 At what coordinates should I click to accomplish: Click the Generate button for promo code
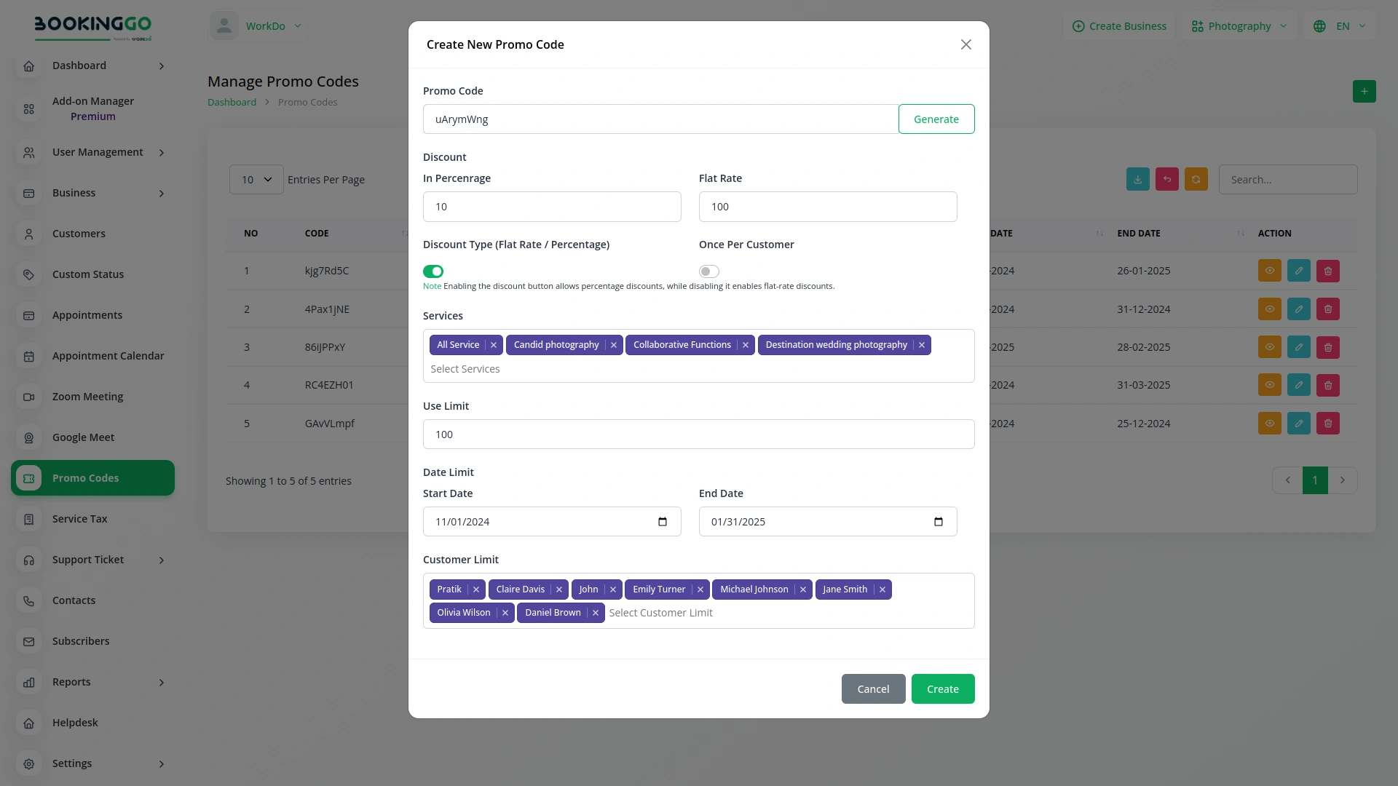click(x=936, y=119)
